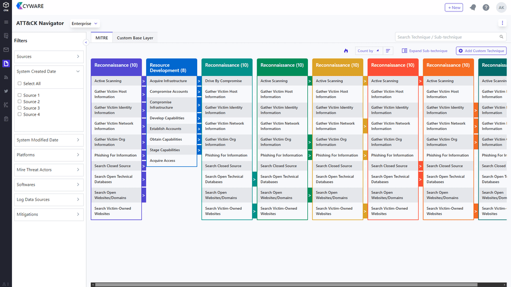Select the Develop Capabilities technique
Viewport: 511px width, 287px height.
(172, 118)
